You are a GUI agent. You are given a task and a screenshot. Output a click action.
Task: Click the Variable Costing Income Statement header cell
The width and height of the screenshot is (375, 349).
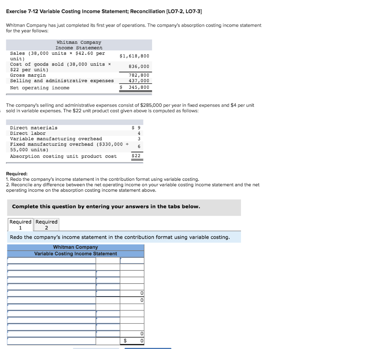[75, 253]
